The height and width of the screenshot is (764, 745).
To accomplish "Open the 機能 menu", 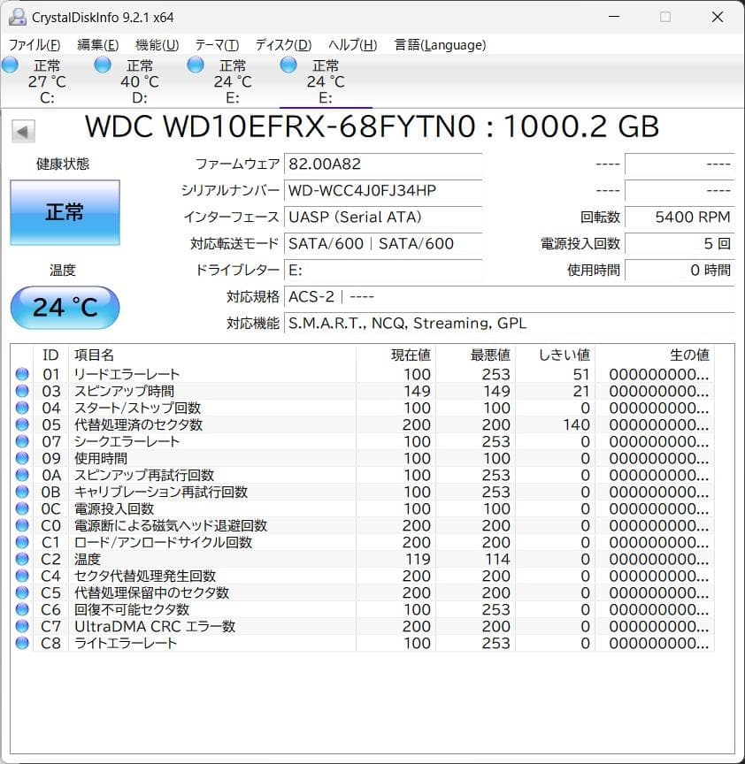I will click(x=157, y=44).
